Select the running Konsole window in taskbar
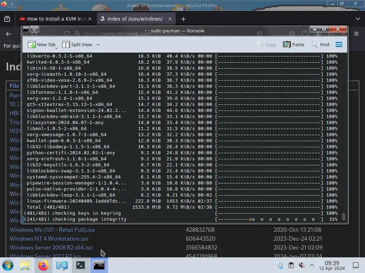The width and height of the screenshot is (365, 273). [x=99, y=265]
